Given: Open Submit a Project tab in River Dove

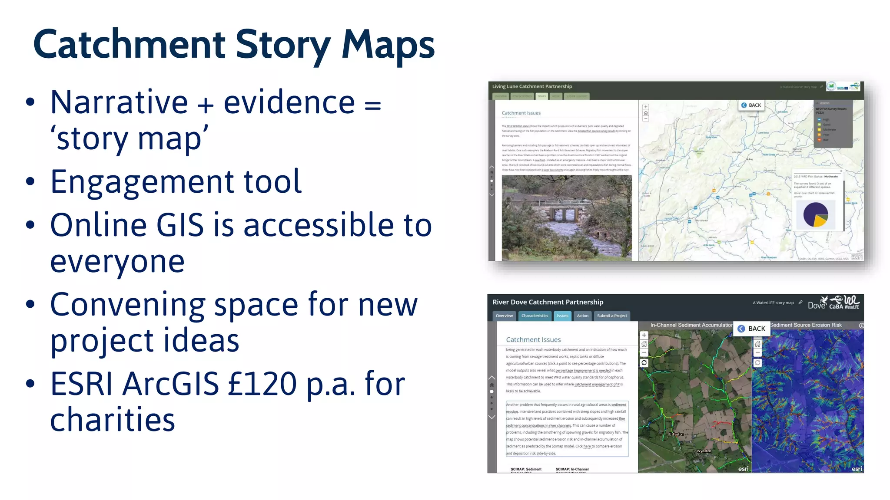Looking at the screenshot, I should tap(612, 316).
